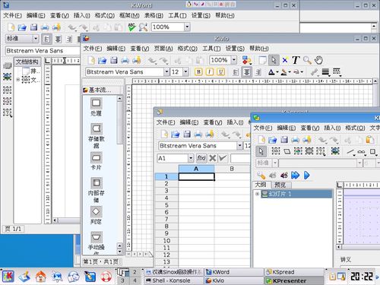Open the 框架(M) menu in KWord
This screenshot has width=380, height=285.
coord(129,15)
